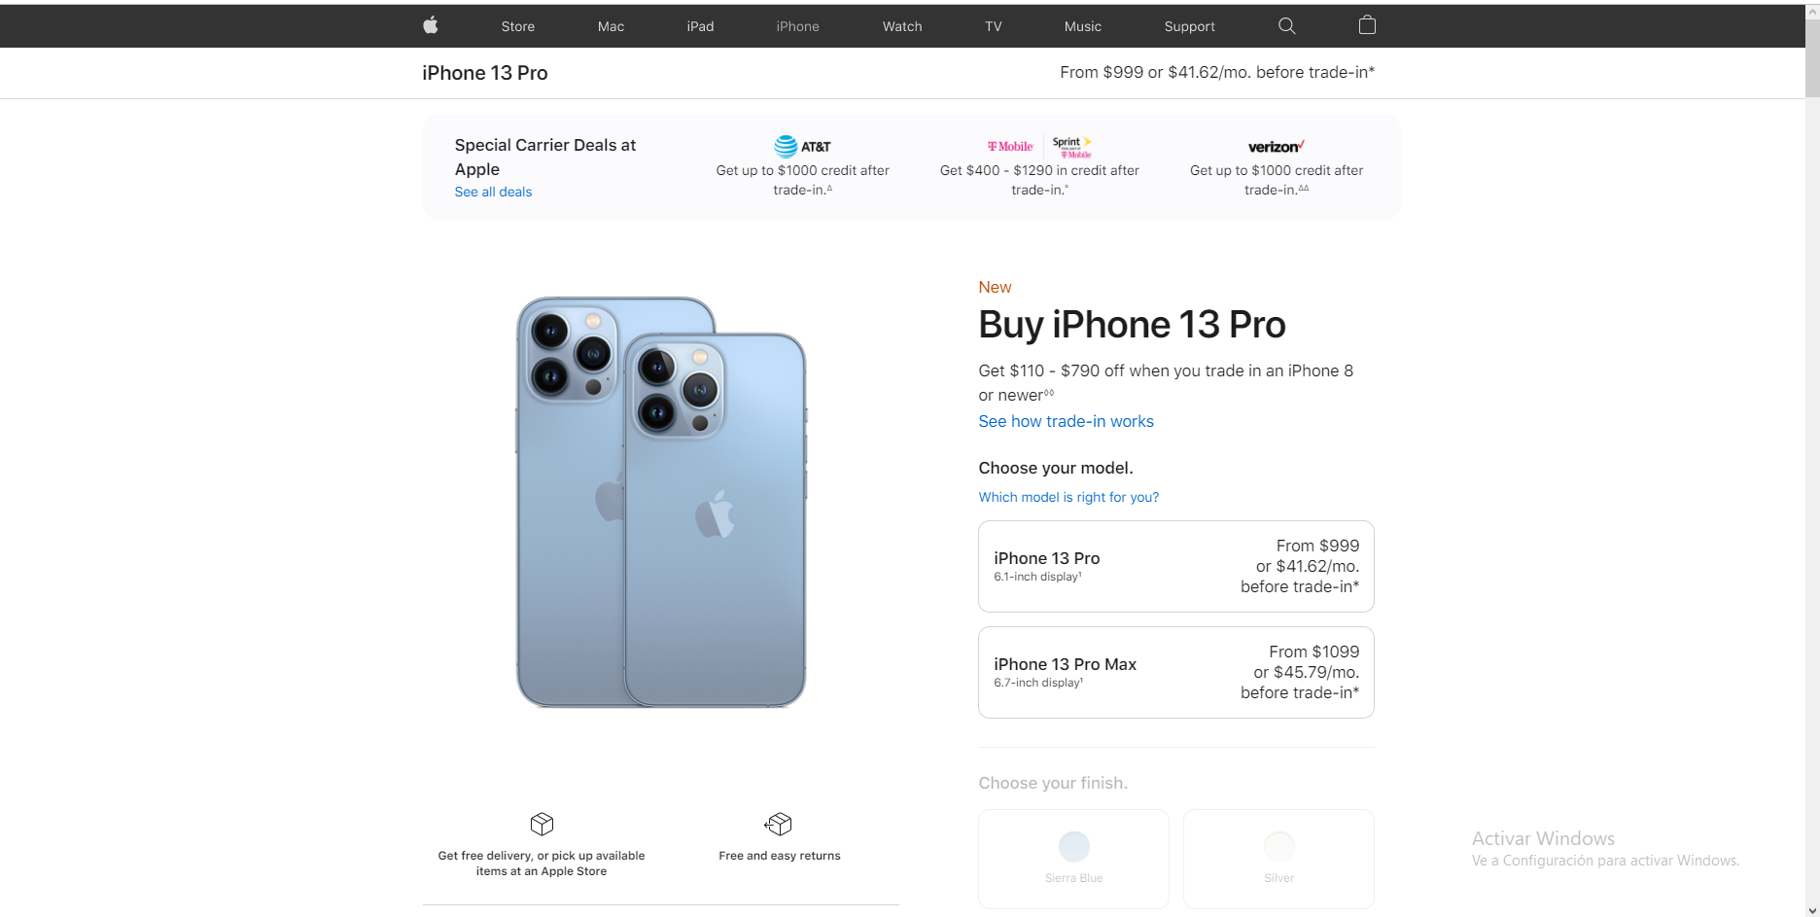Click the Verizon carrier logo

(1277, 147)
